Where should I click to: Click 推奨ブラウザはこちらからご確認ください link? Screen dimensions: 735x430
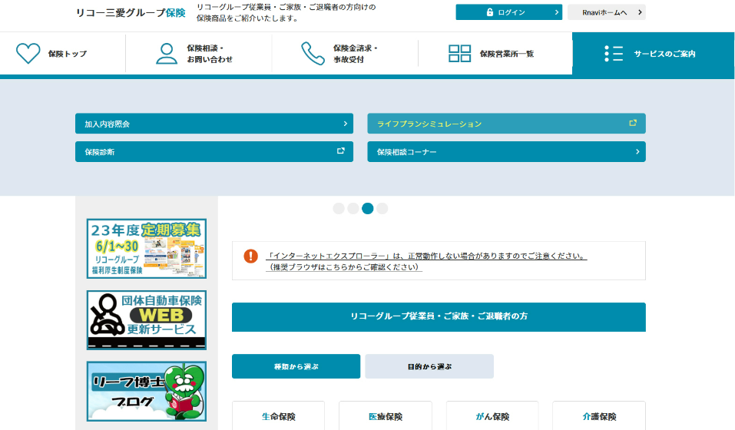pyautogui.click(x=343, y=267)
